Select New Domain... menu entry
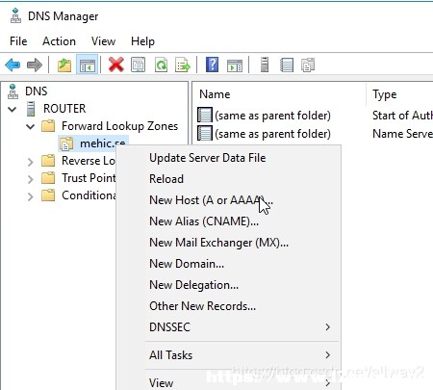The height and width of the screenshot is (390, 433). 187,264
